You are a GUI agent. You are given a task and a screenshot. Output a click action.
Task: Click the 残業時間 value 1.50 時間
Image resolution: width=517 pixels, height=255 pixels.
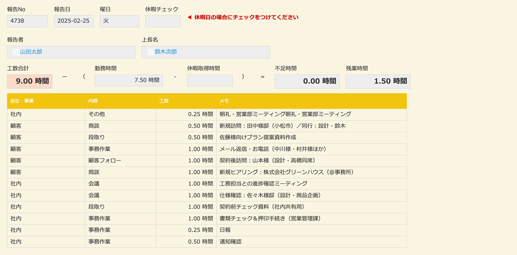(378, 81)
